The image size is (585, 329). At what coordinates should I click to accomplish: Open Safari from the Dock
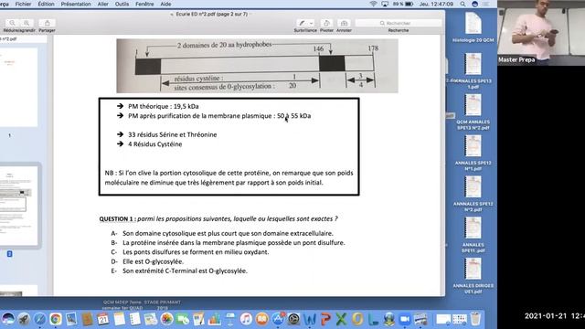40,319
